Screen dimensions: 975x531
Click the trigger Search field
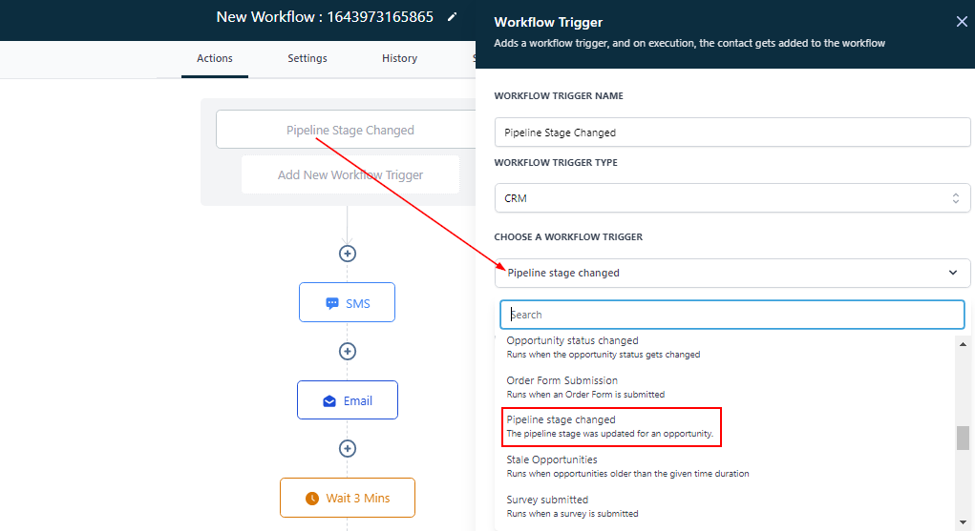[731, 315]
